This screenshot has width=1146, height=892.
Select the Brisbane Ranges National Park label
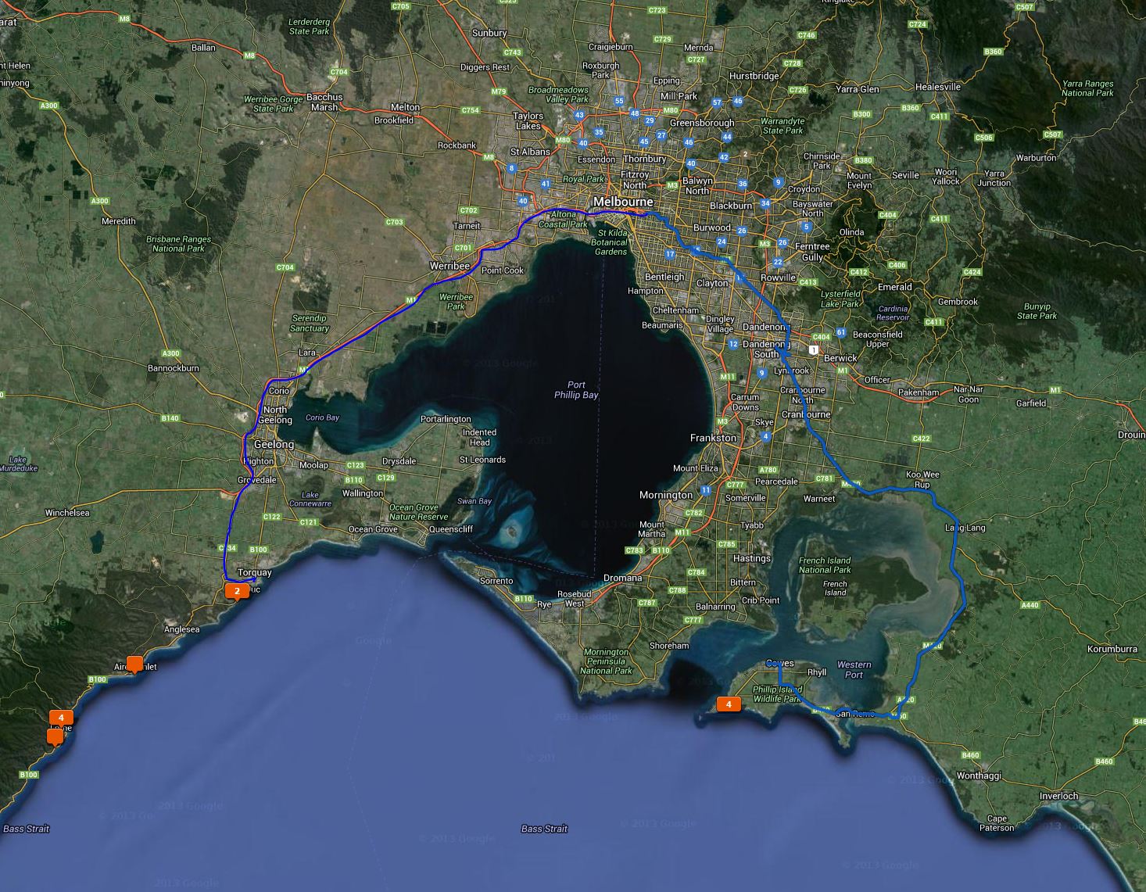[x=178, y=244]
